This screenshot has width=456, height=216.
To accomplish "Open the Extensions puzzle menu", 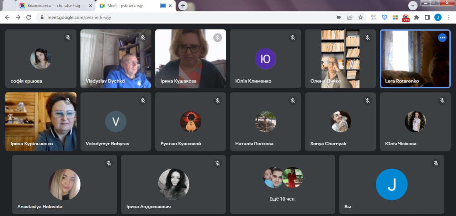I will click(x=416, y=17).
